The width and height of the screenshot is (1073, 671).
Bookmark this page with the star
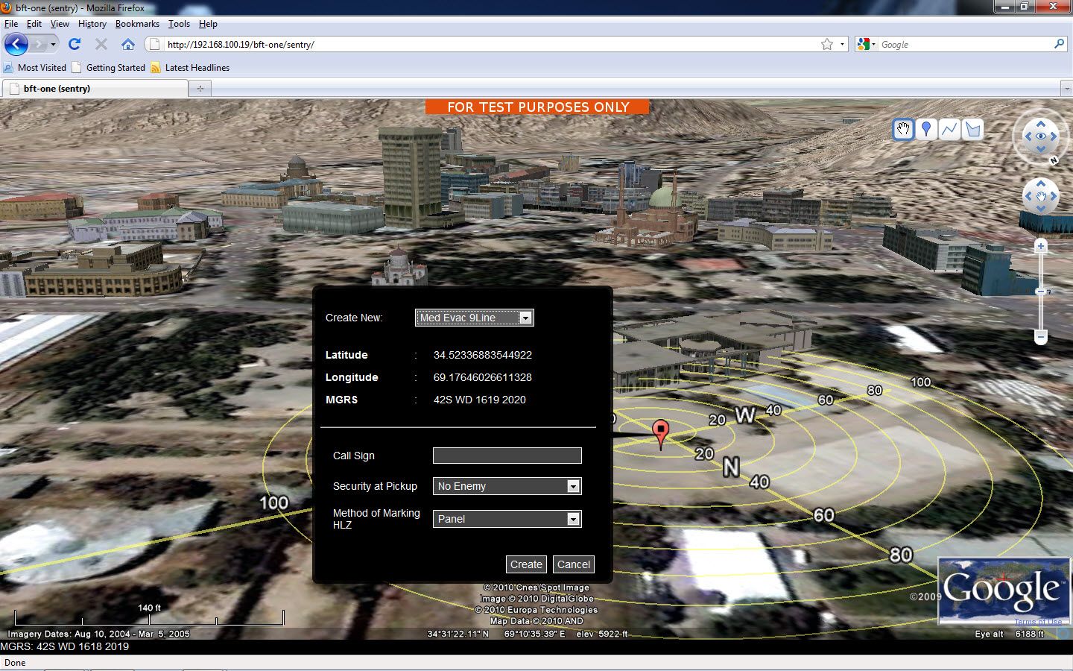click(826, 44)
